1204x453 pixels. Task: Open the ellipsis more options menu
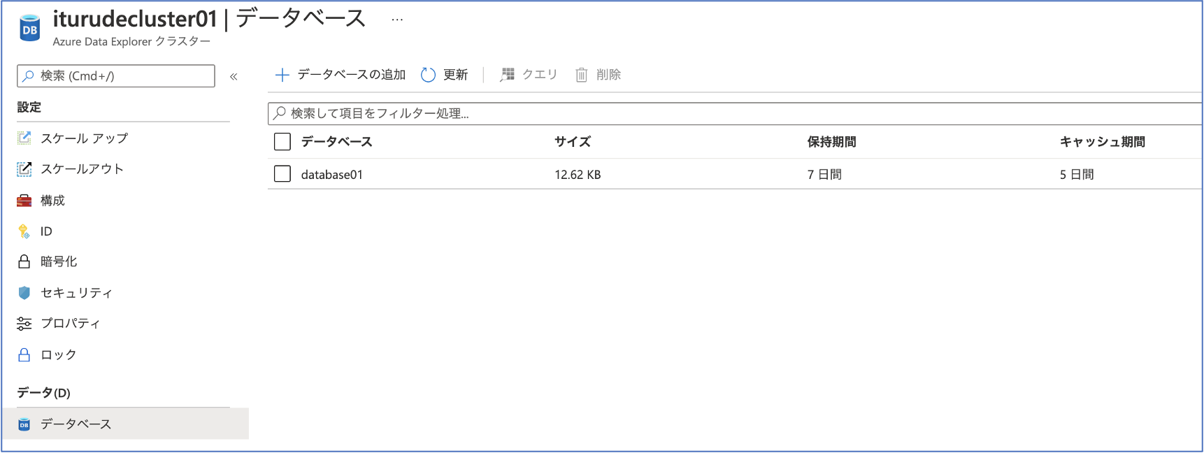[x=397, y=20]
